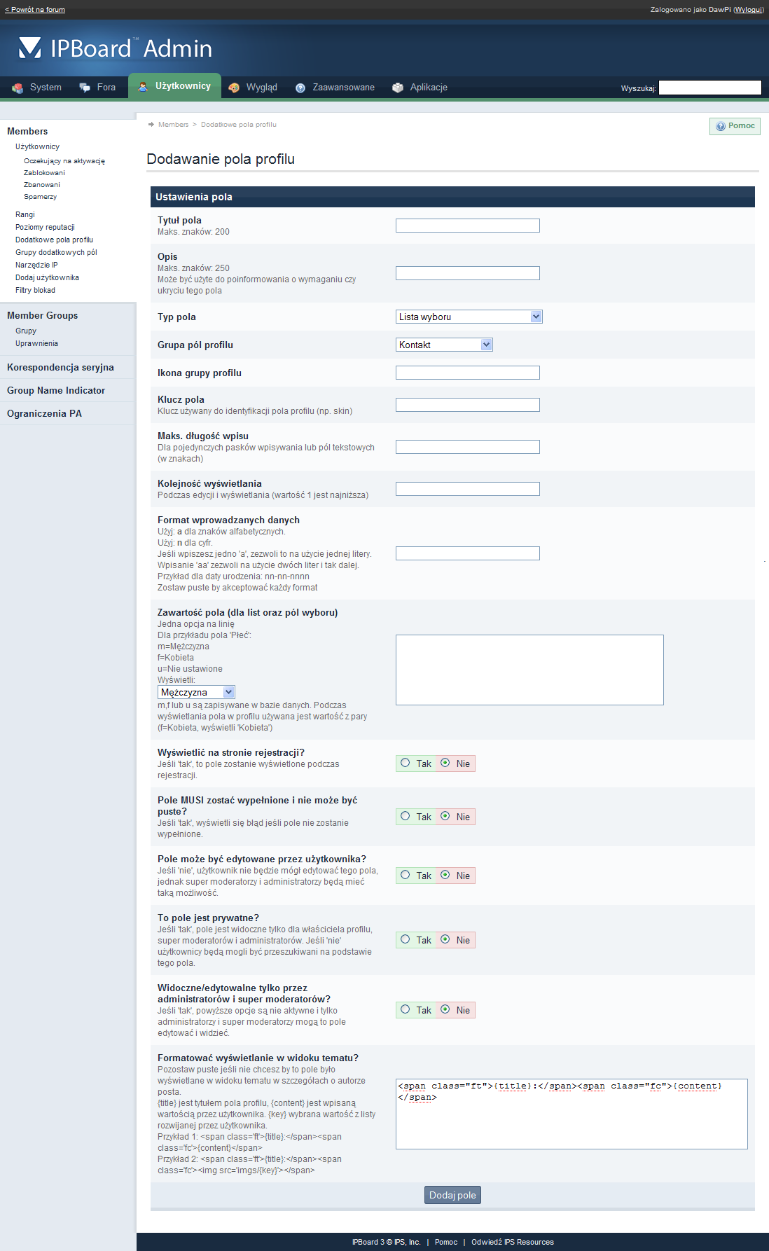Viewport: 769px width, 1251px height.
Task: Click the Pomoc help icon
Action: [x=721, y=126]
